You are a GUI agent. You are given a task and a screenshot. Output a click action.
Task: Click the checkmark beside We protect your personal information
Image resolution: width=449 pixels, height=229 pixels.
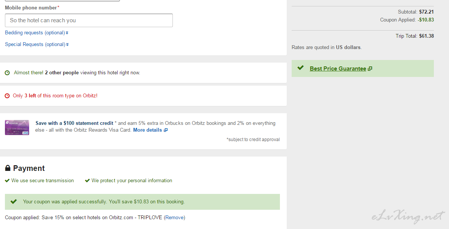[x=87, y=180]
